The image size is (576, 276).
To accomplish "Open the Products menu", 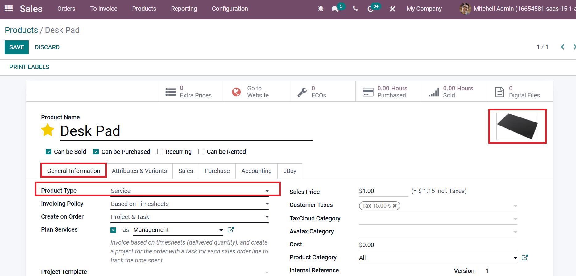I will [144, 9].
